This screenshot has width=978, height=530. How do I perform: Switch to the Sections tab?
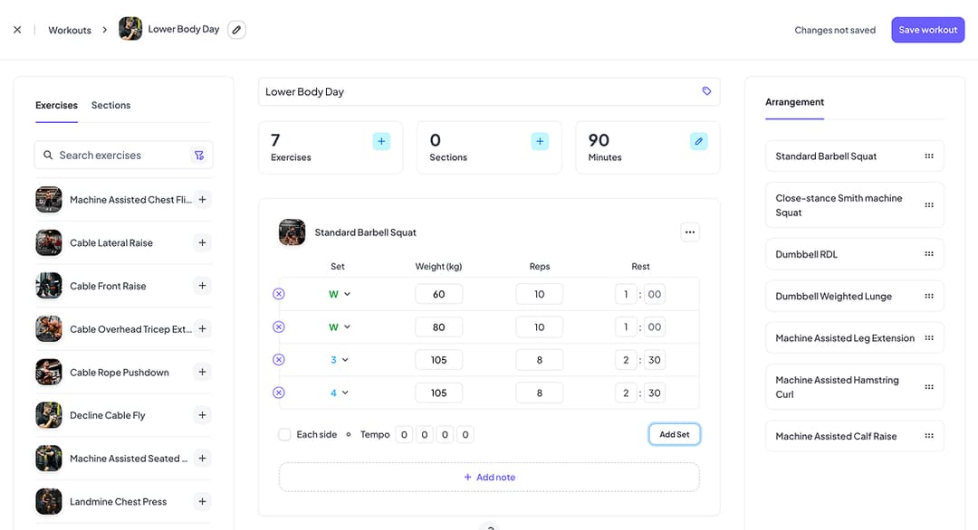[110, 105]
